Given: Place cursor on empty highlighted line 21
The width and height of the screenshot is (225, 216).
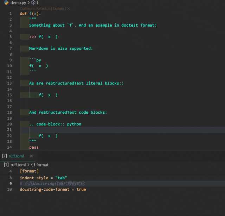Looking at the screenshot, I should (x=122, y=130).
